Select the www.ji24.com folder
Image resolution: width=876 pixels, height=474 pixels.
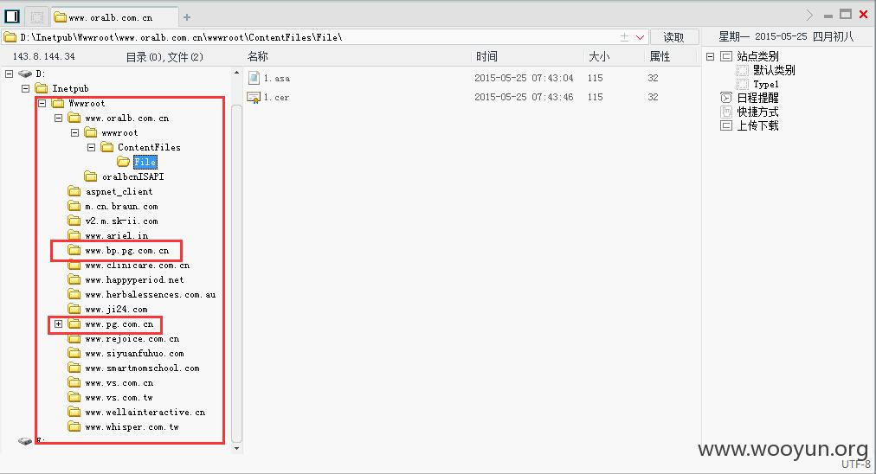[x=116, y=310]
